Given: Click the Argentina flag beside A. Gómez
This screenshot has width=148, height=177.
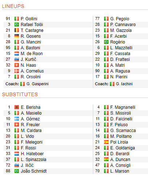Looking at the screenshot, I should [x=17, y=119].
